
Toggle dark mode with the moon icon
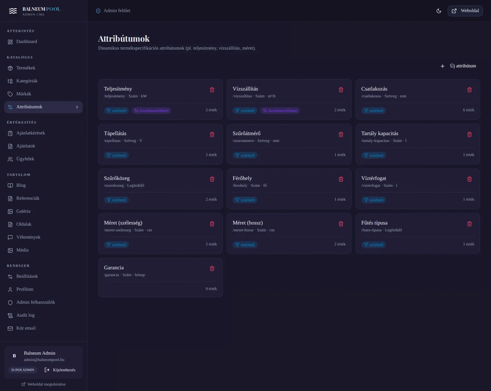pos(439,11)
